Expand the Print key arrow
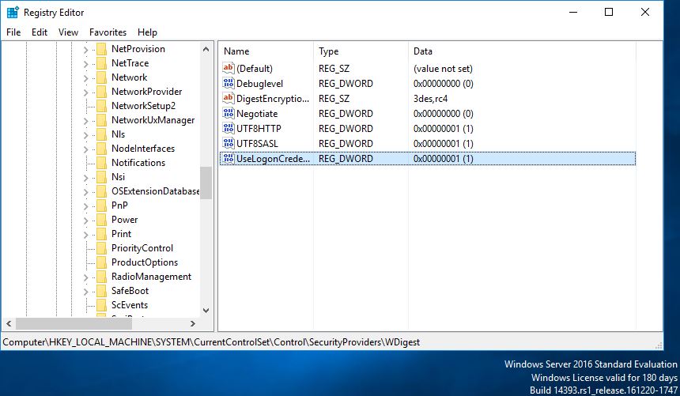This screenshot has height=396, width=680. click(85, 234)
